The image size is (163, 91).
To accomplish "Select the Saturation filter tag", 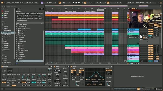I will [x=30, y=19].
